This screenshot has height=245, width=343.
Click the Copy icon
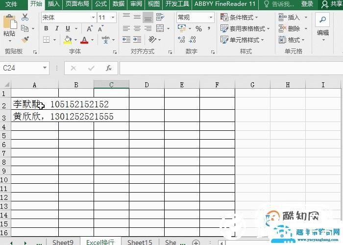[x=24, y=28]
